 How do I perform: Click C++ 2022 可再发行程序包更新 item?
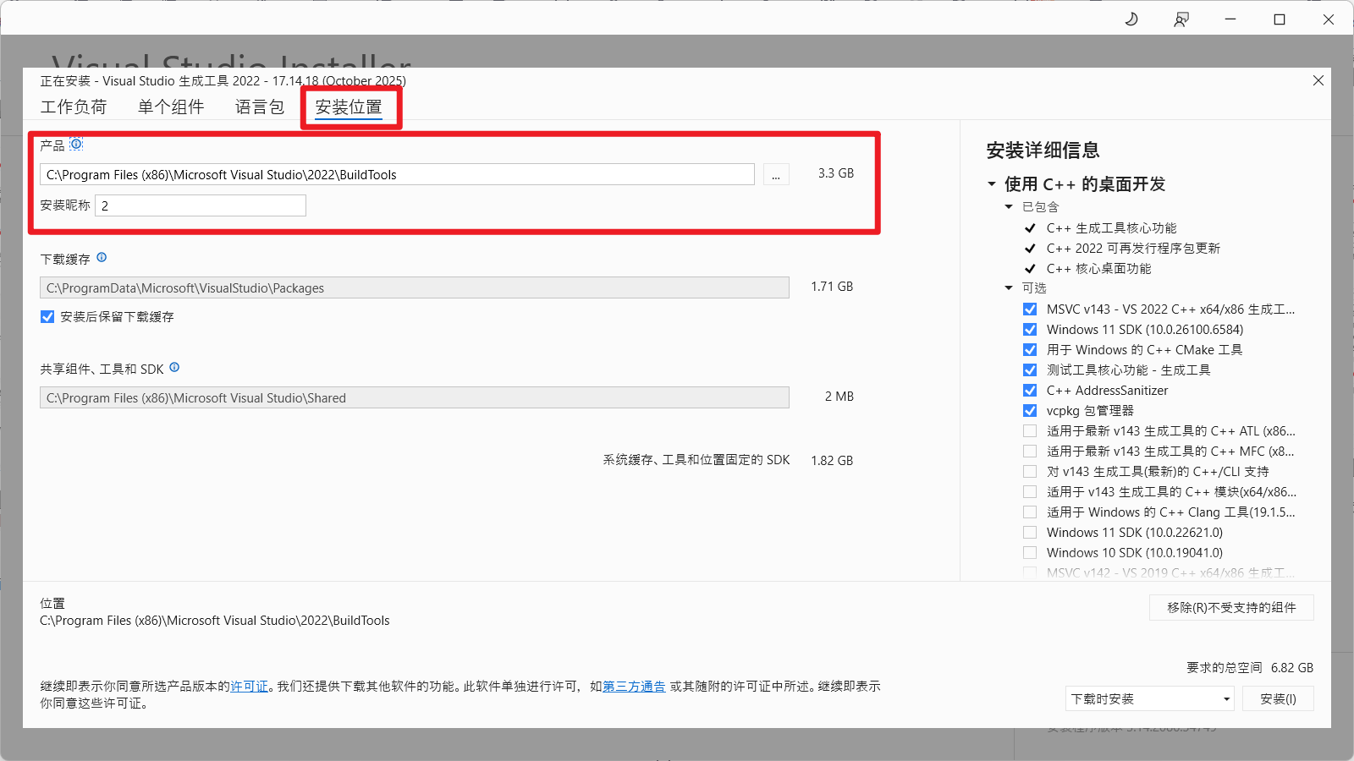point(1133,249)
